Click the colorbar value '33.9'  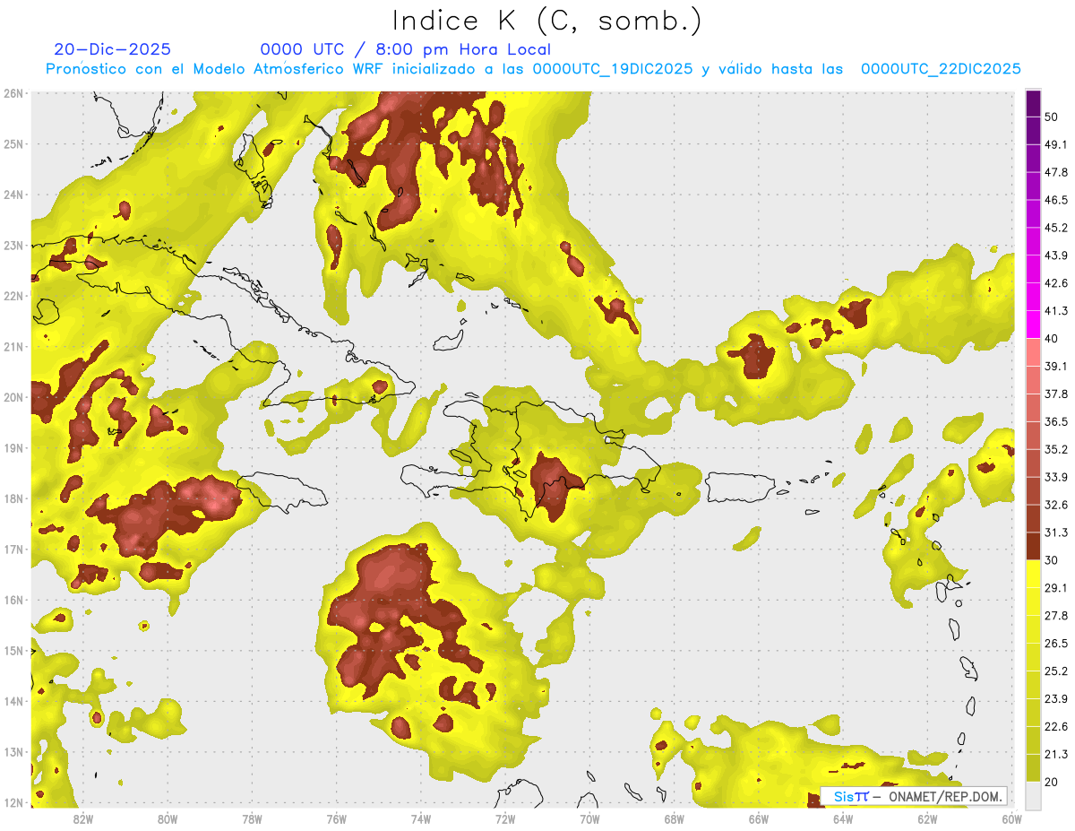[x=1056, y=477]
